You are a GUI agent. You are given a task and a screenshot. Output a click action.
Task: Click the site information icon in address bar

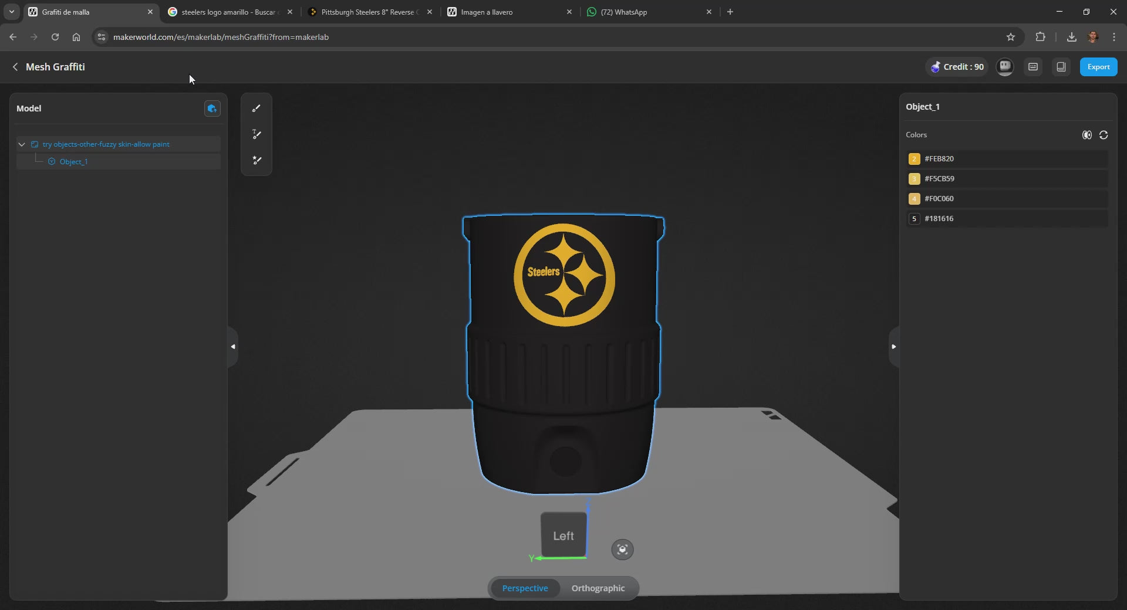[102, 37]
